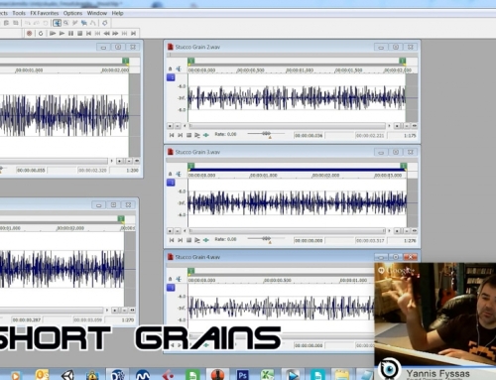The height and width of the screenshot is (380, 496).
Task: Open the FX Favorites menu
Action: point(45,13)
